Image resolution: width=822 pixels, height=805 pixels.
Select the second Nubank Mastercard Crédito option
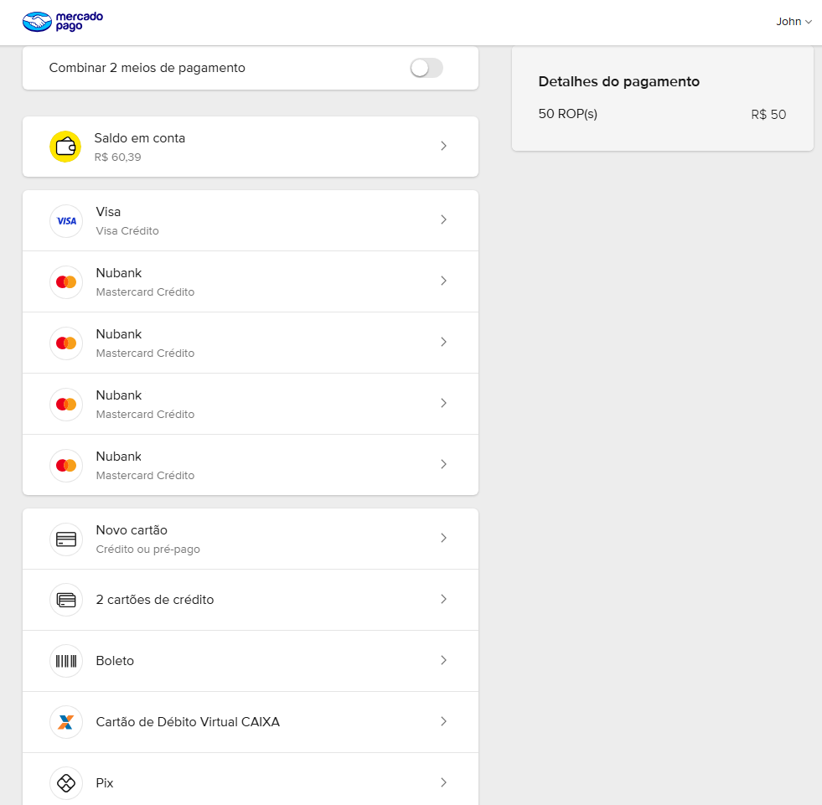251,343
